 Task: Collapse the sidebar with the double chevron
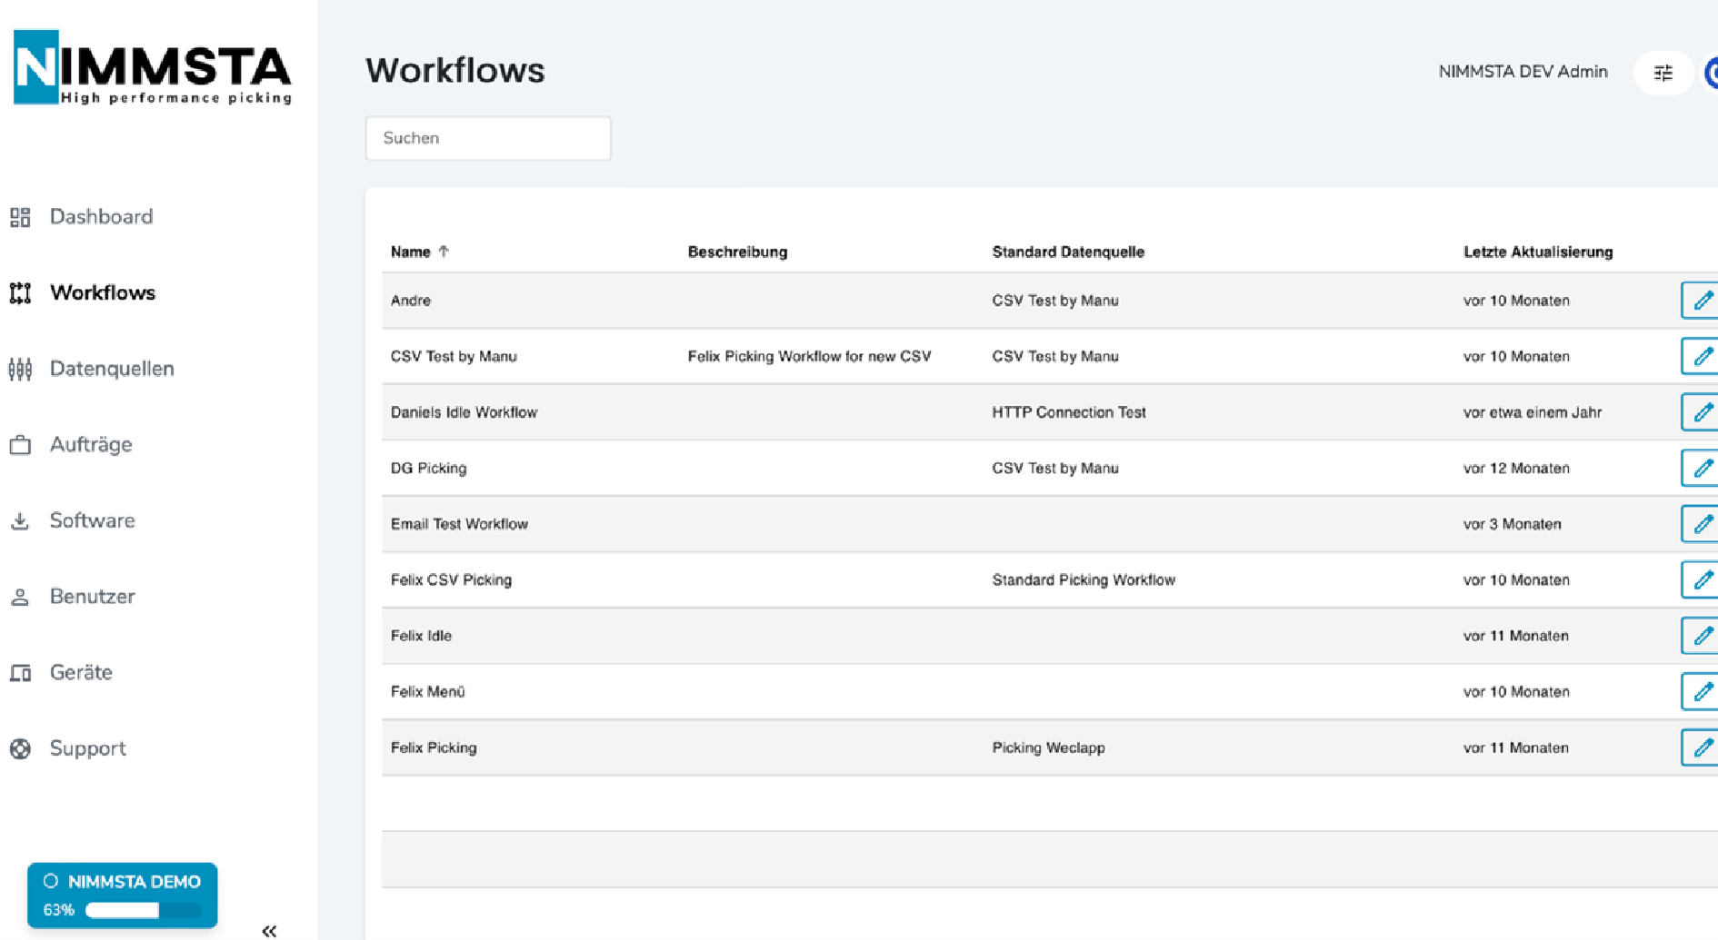269,930
